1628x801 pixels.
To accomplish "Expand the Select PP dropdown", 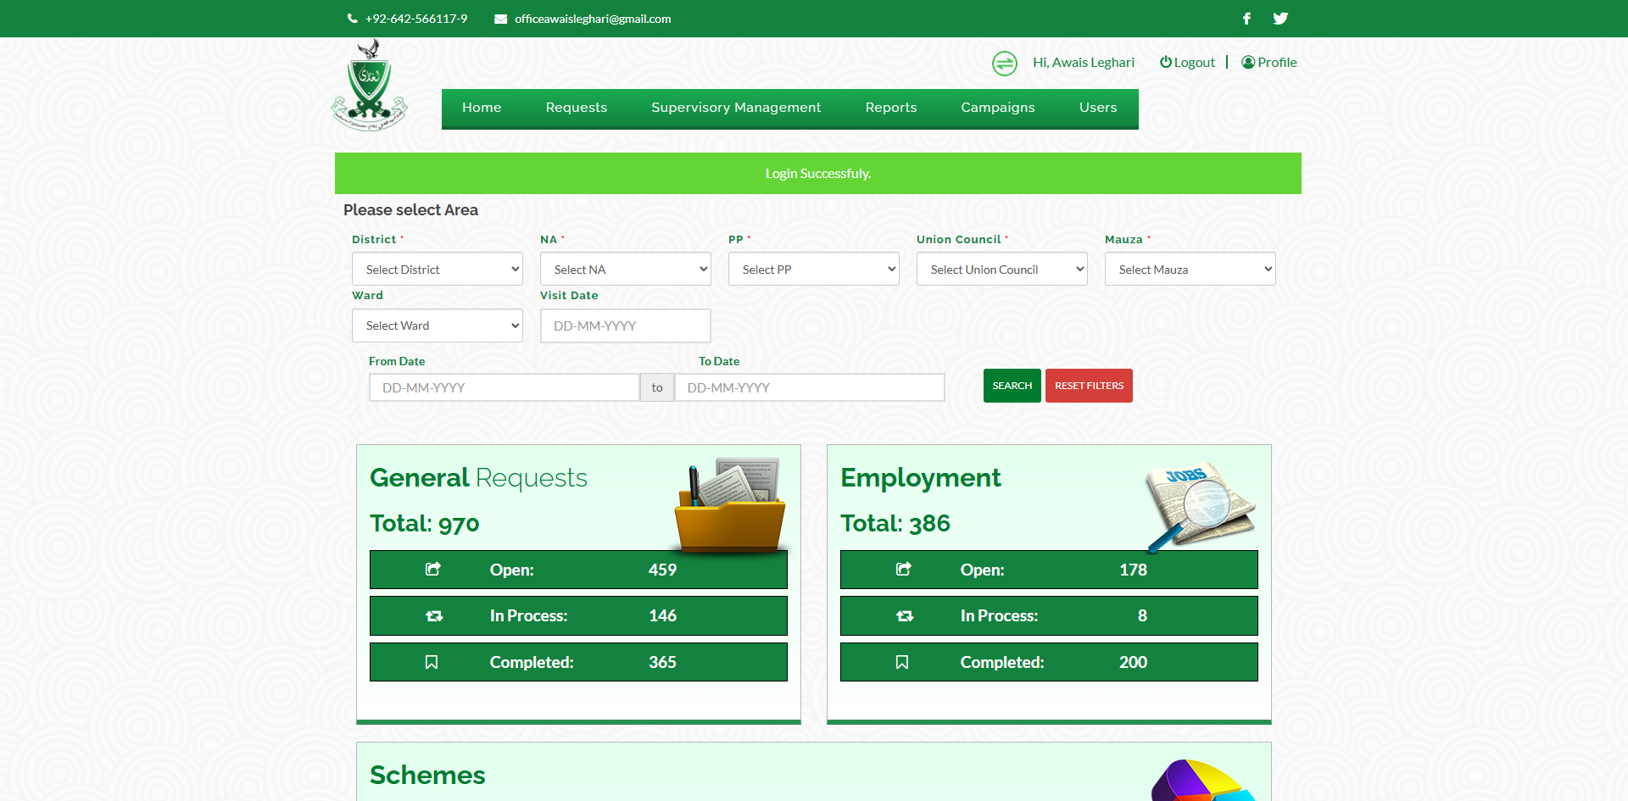I will click(x=814, y=270).
